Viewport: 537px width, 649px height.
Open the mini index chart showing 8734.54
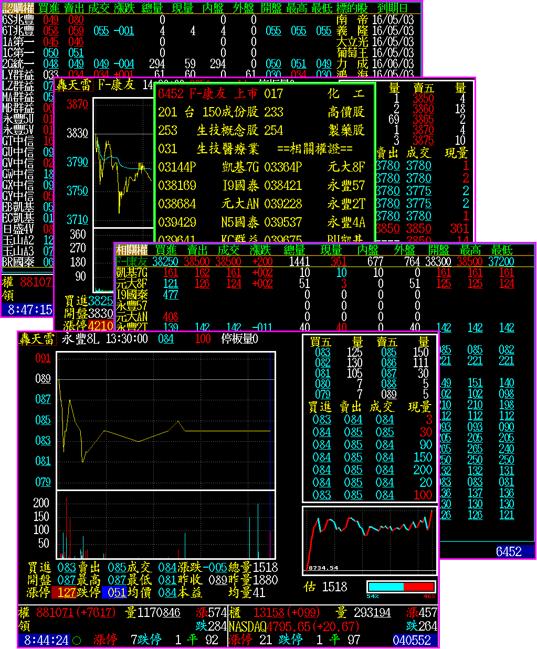pyautogui.click(x=370, y=539)
